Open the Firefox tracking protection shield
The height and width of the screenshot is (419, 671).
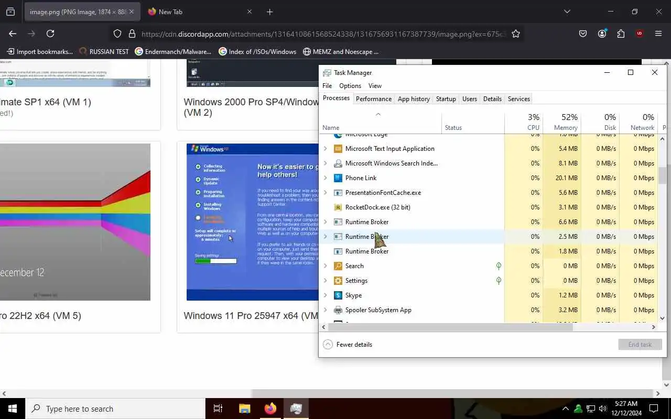(117, 34)
